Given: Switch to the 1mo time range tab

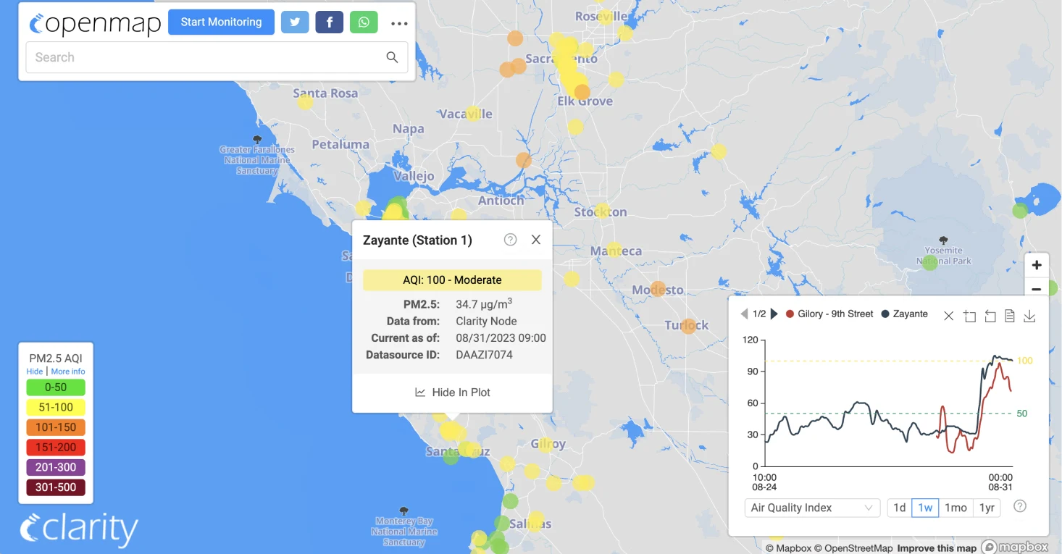Looking at the screenshot, I should point(956,508).
